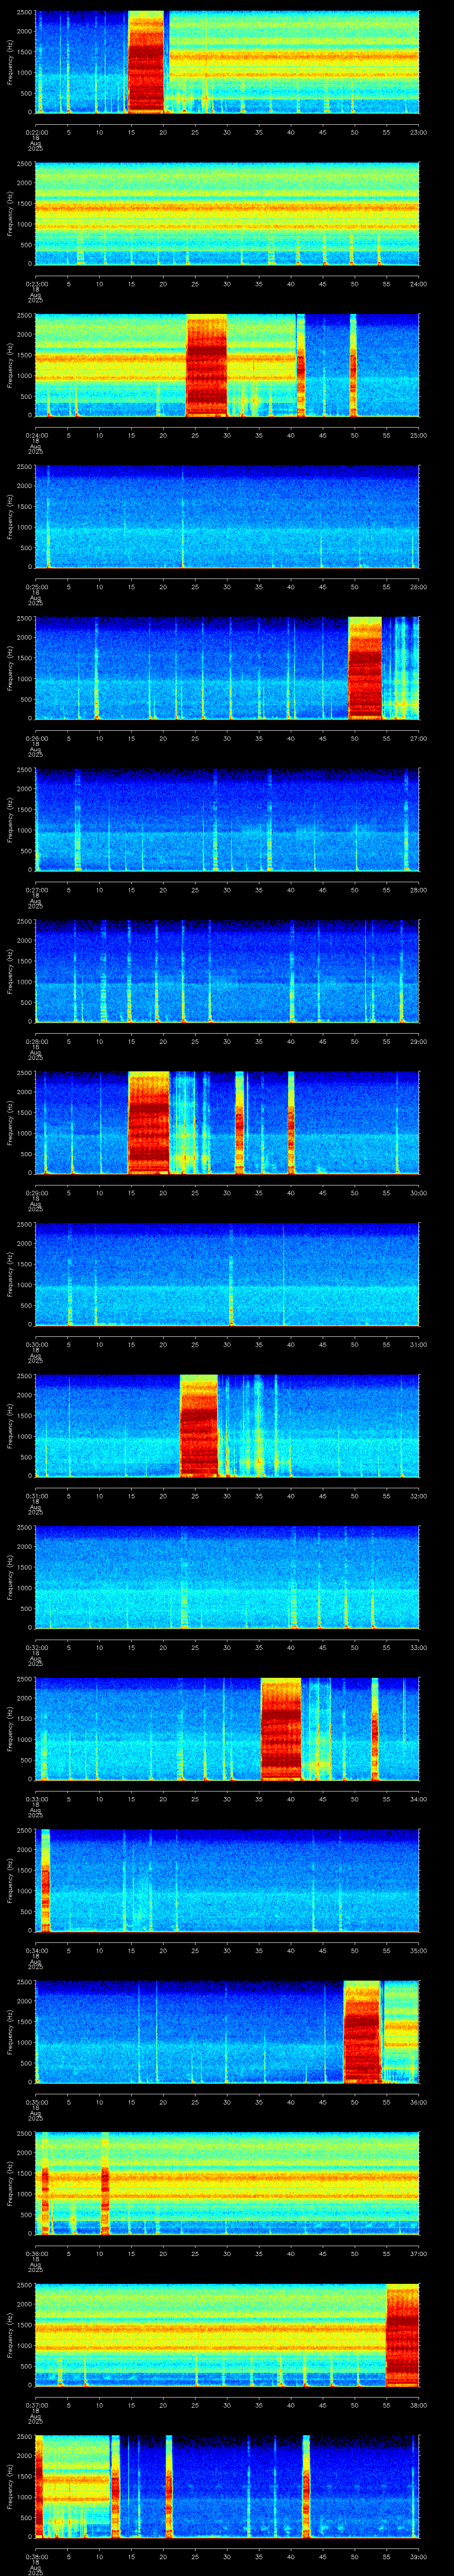
Task: Select the red burst in 0:31:00 spectrogram
Action: 199,1425
